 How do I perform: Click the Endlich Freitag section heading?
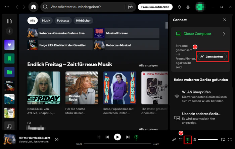point(70,64)
